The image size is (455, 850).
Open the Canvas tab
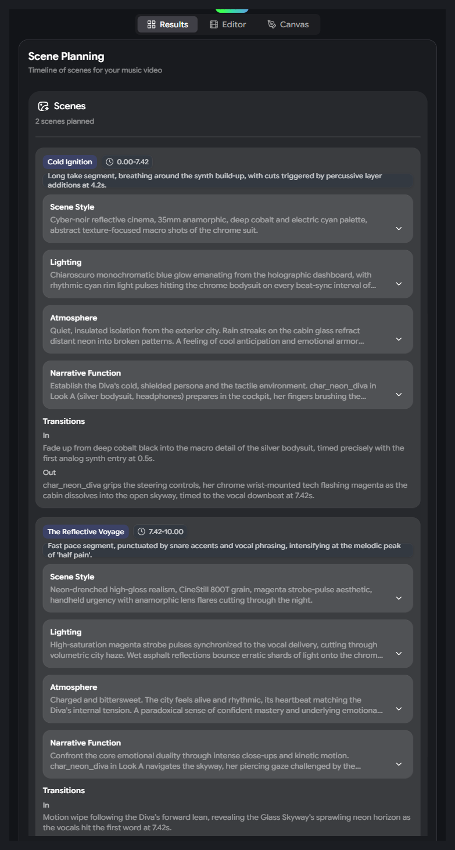(288, 24)
